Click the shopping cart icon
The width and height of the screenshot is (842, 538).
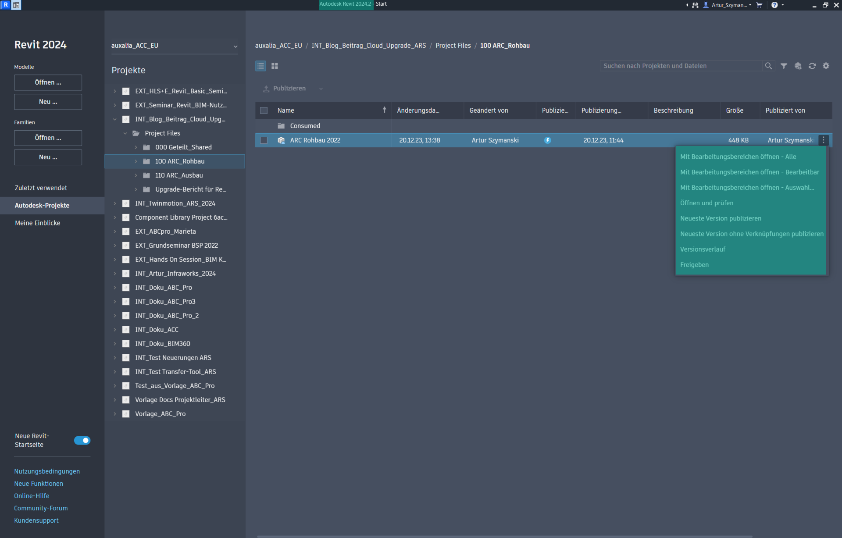[759, 5]
